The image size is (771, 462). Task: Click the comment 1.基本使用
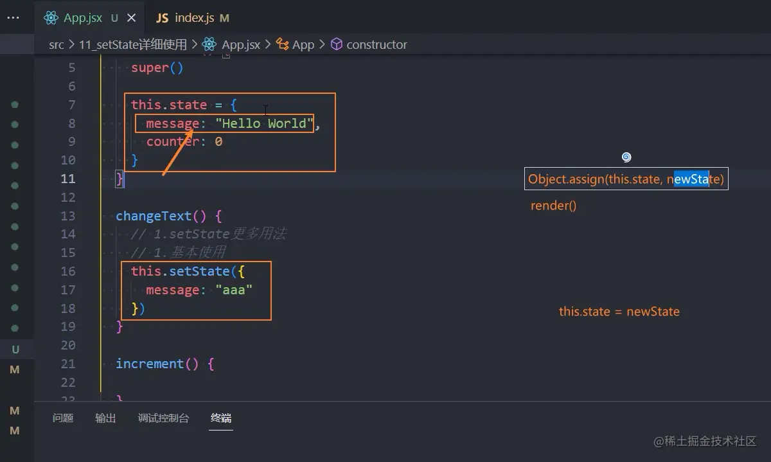[179, 253]
